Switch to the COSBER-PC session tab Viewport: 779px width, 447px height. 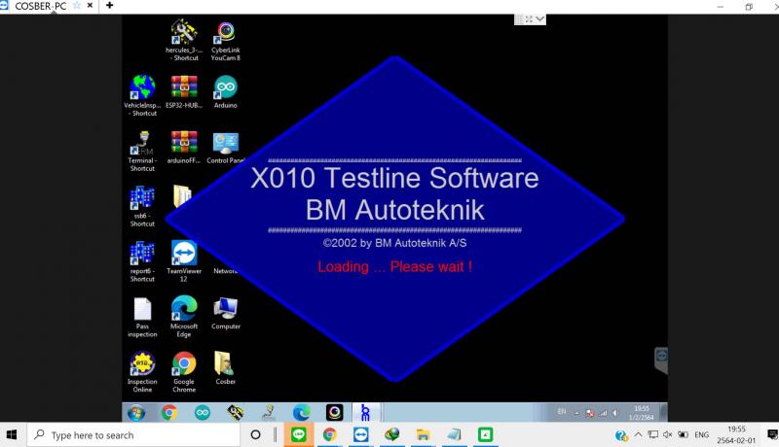(40, 6)
